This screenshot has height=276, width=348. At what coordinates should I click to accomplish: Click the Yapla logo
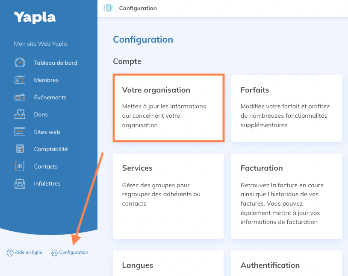[35, 17]
